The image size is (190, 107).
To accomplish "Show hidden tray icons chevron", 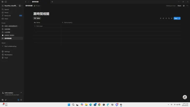I will (x=168, y=105).
